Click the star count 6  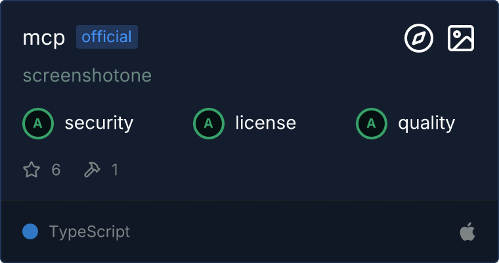click(x=56, y=170)
